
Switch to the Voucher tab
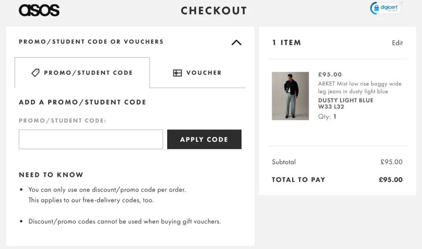tap(198, 73)
